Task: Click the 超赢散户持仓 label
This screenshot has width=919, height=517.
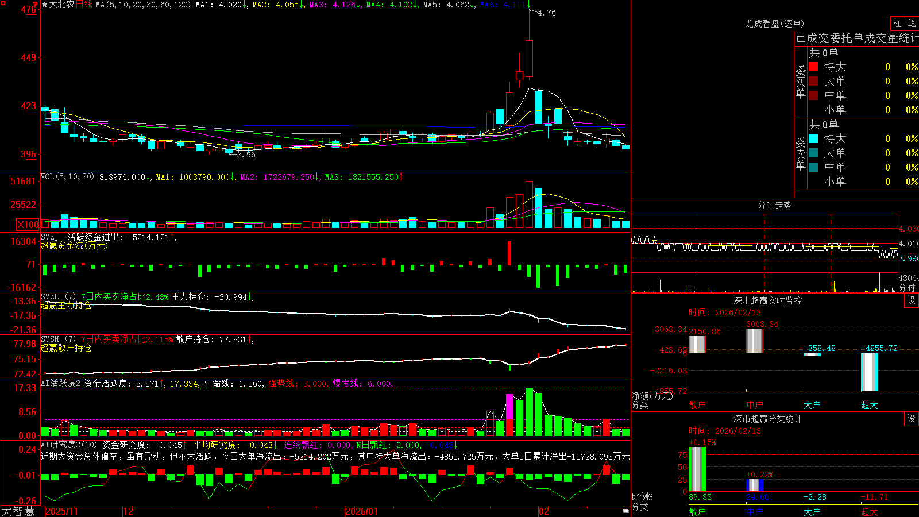Action: click(65, 348)
